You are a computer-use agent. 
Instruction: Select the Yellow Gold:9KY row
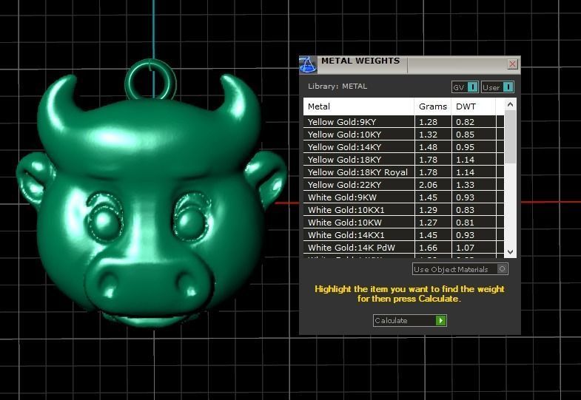[x=358, y=122]
